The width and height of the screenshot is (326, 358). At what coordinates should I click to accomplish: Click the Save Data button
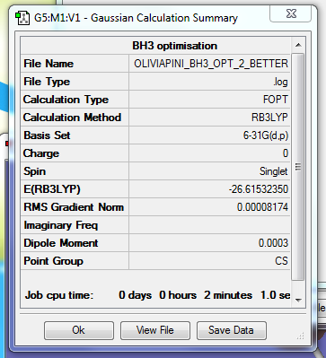click(231, 330)
